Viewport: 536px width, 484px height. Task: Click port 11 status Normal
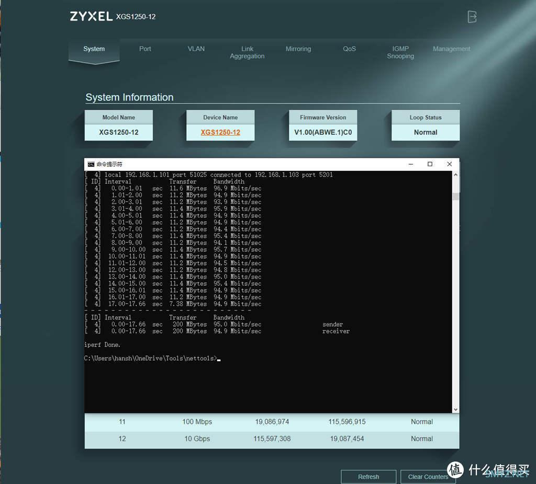[x=422, y=422]
